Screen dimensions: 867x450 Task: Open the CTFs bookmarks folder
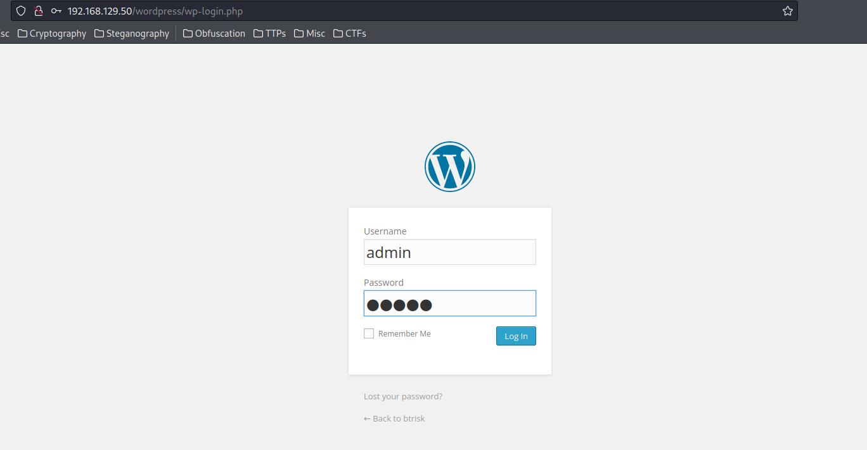click(x=349, y=34)
